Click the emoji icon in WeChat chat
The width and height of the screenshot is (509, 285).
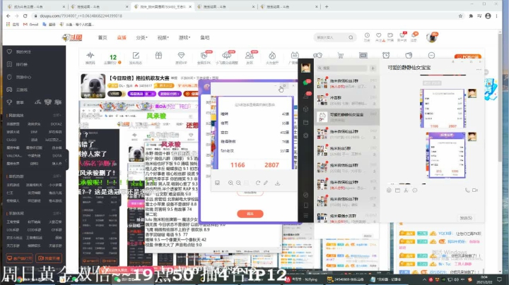[389, 190]
